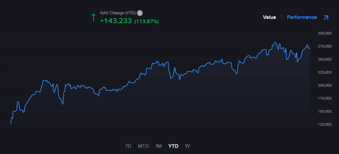Choose the 1M time range
The width and height of the screenshot is (339, 154).
coord(158,146)
